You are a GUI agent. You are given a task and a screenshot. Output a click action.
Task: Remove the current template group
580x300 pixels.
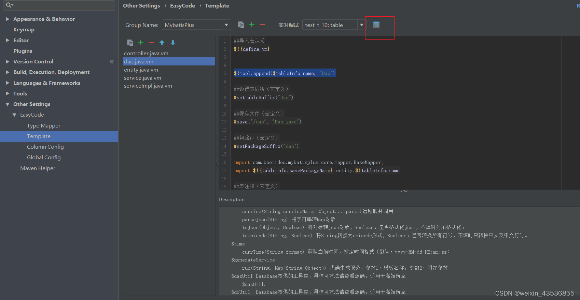(262, 25)
